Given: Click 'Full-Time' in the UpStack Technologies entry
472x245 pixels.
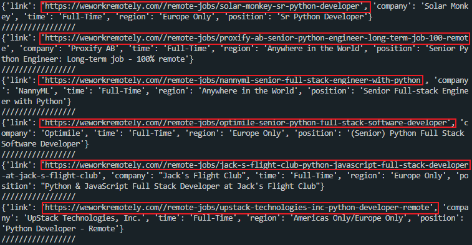Looking at the screenshot, I should point(213,218).
